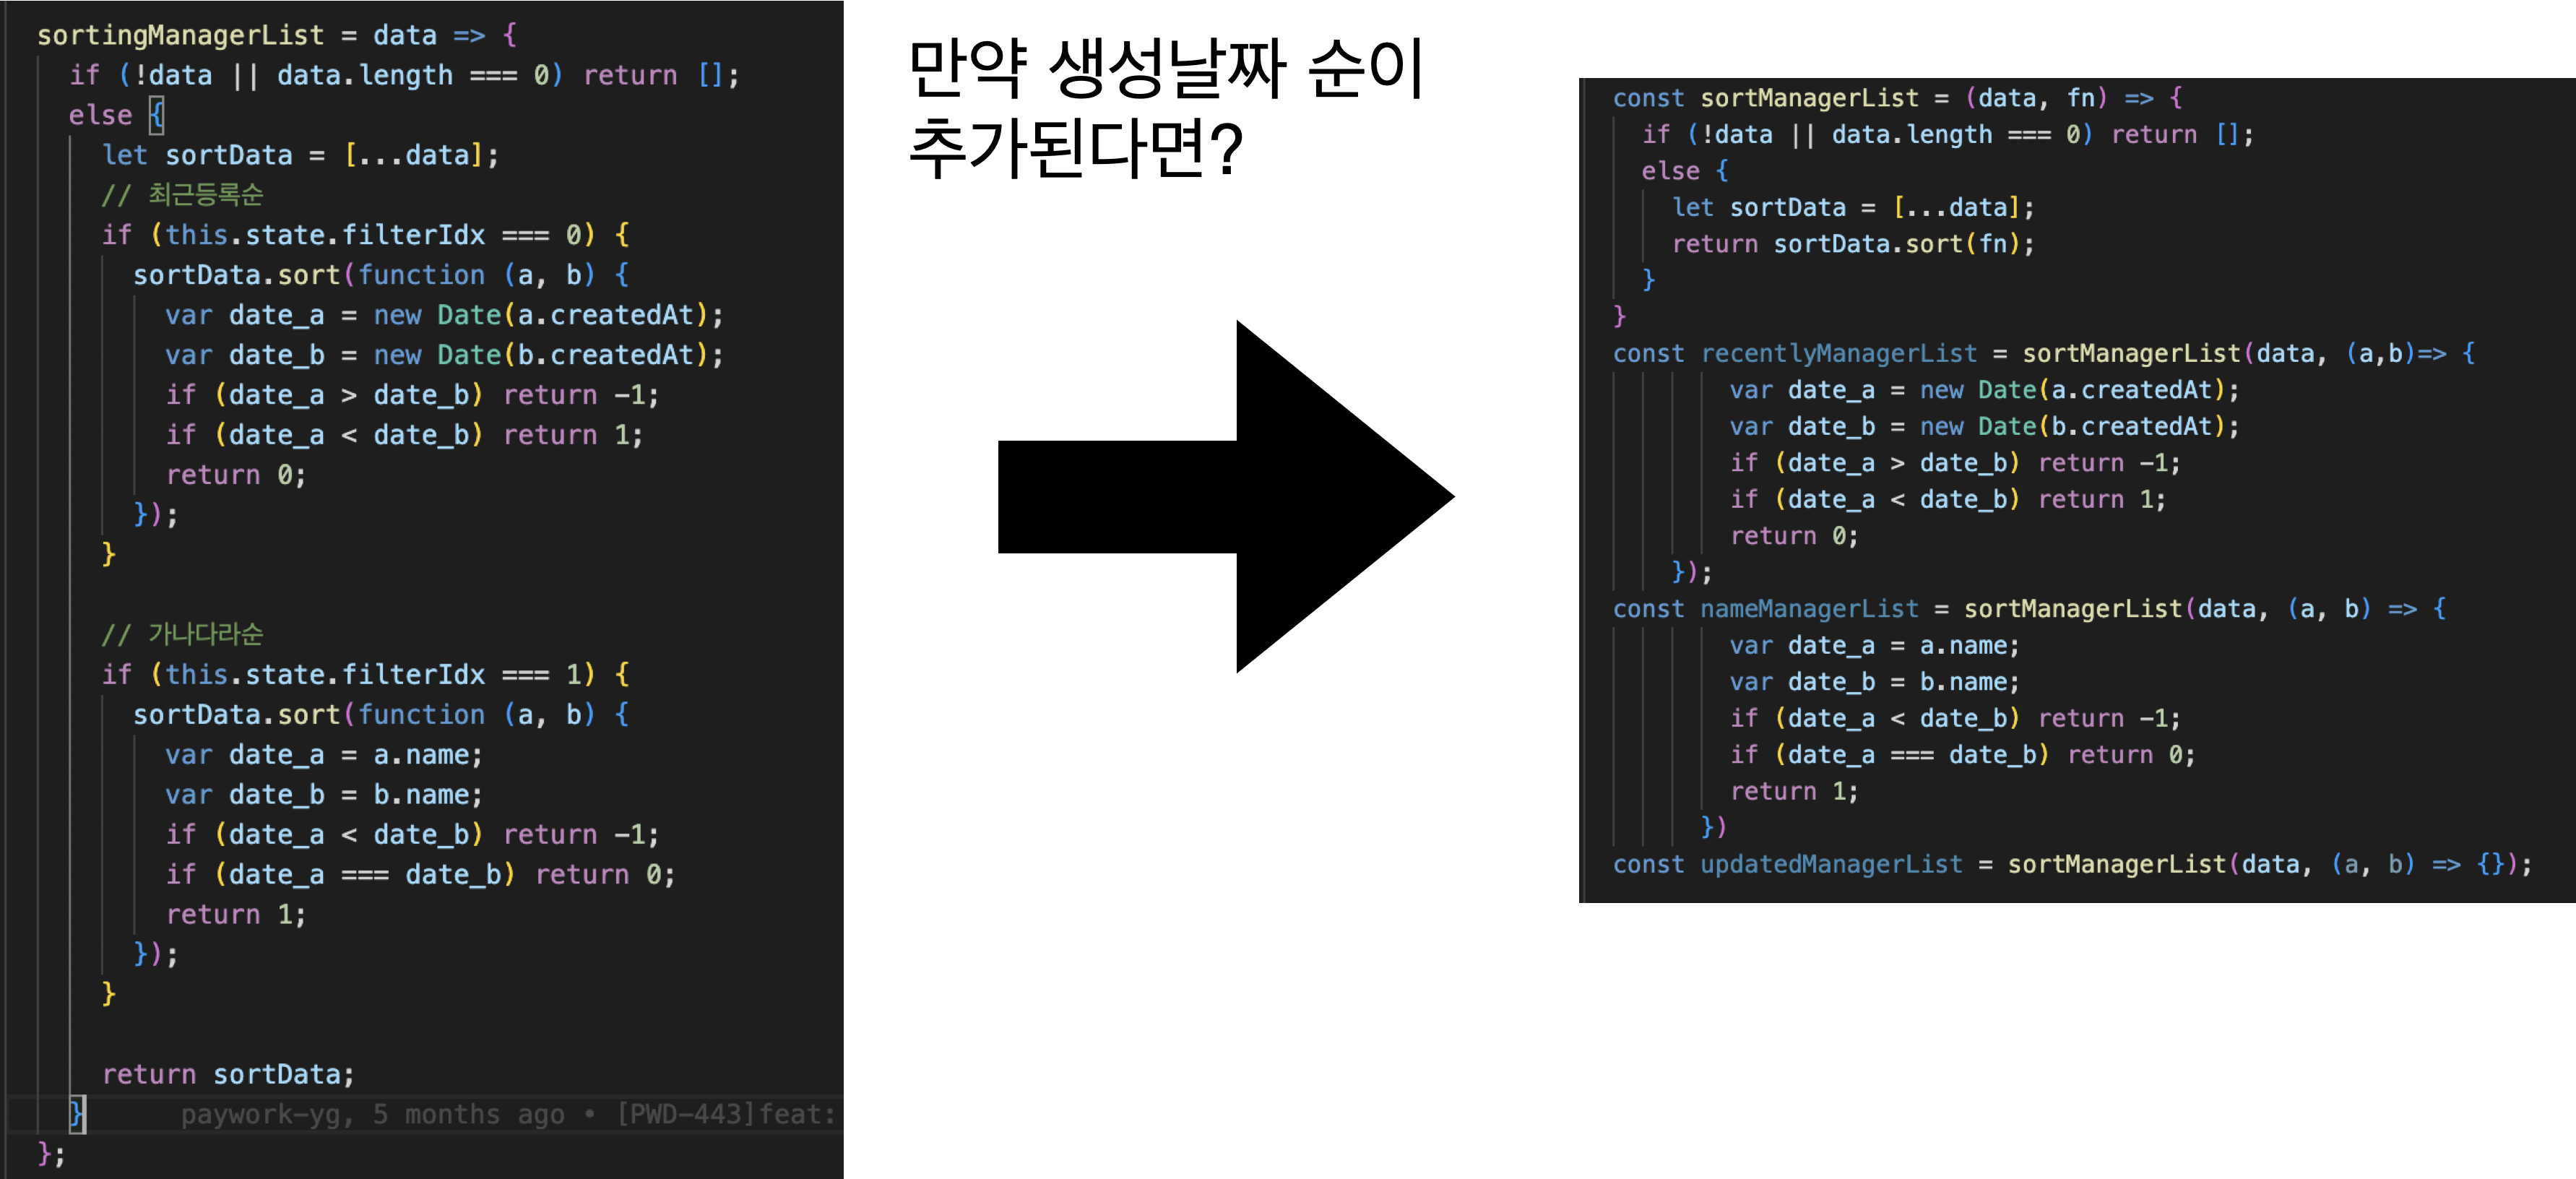Click 'return 0;' line inside recentlyManagerList

point(1794,536)
